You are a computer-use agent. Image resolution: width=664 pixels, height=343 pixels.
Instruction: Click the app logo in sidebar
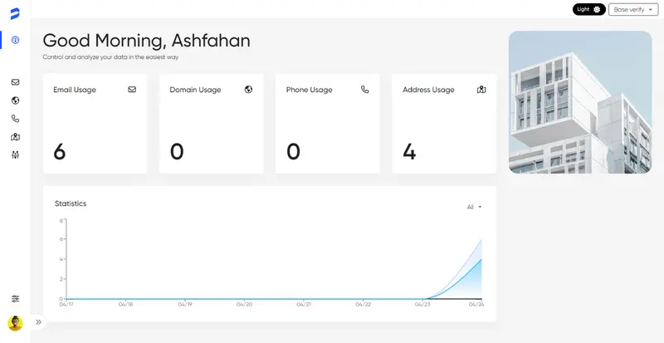(15, 13)
